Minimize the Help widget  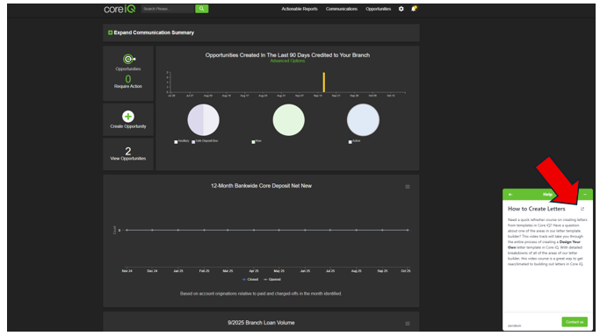pos(585,195)
